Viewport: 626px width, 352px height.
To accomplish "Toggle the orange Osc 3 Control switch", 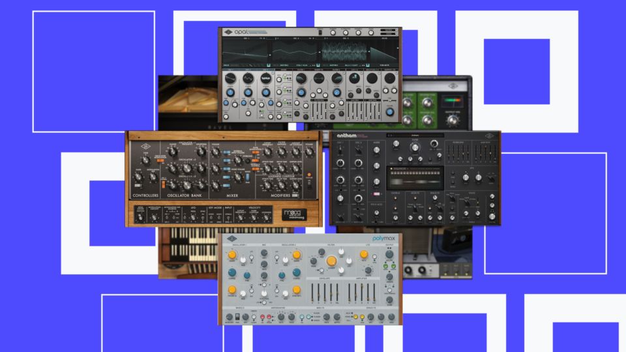I will [x=163, y=184].
